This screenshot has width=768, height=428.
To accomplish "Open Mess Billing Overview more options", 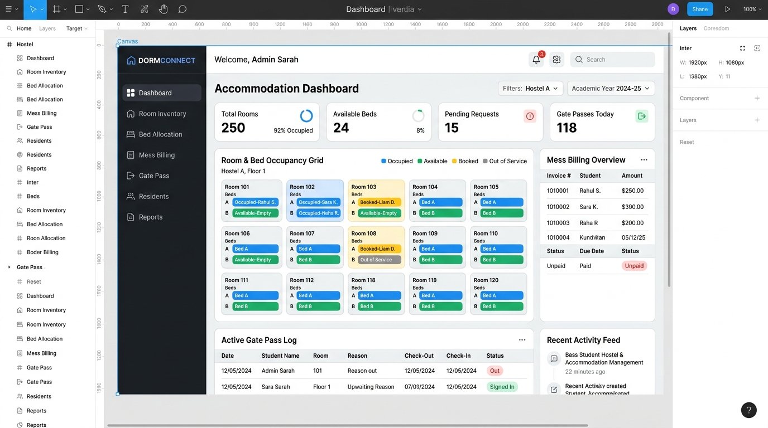I will click(644, 160).
